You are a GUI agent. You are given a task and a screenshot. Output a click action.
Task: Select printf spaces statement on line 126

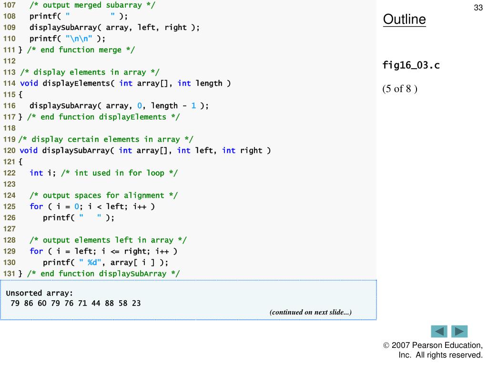[x=79, y=218]
